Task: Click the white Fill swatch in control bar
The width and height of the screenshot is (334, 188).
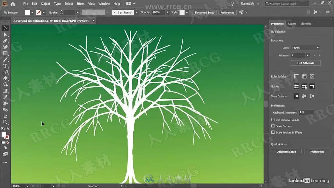Action: coord(27,12)
